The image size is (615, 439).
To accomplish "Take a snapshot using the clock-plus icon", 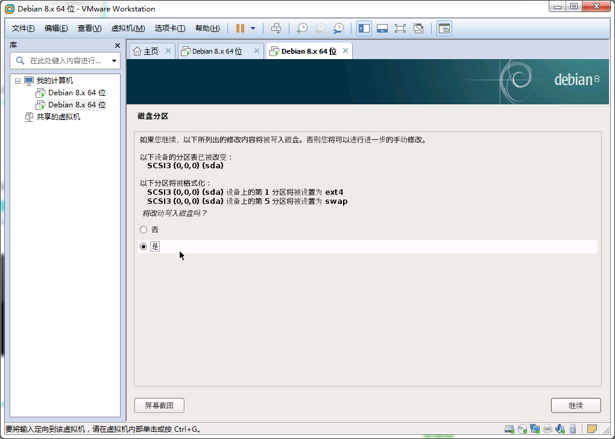I will coord(302,28).
